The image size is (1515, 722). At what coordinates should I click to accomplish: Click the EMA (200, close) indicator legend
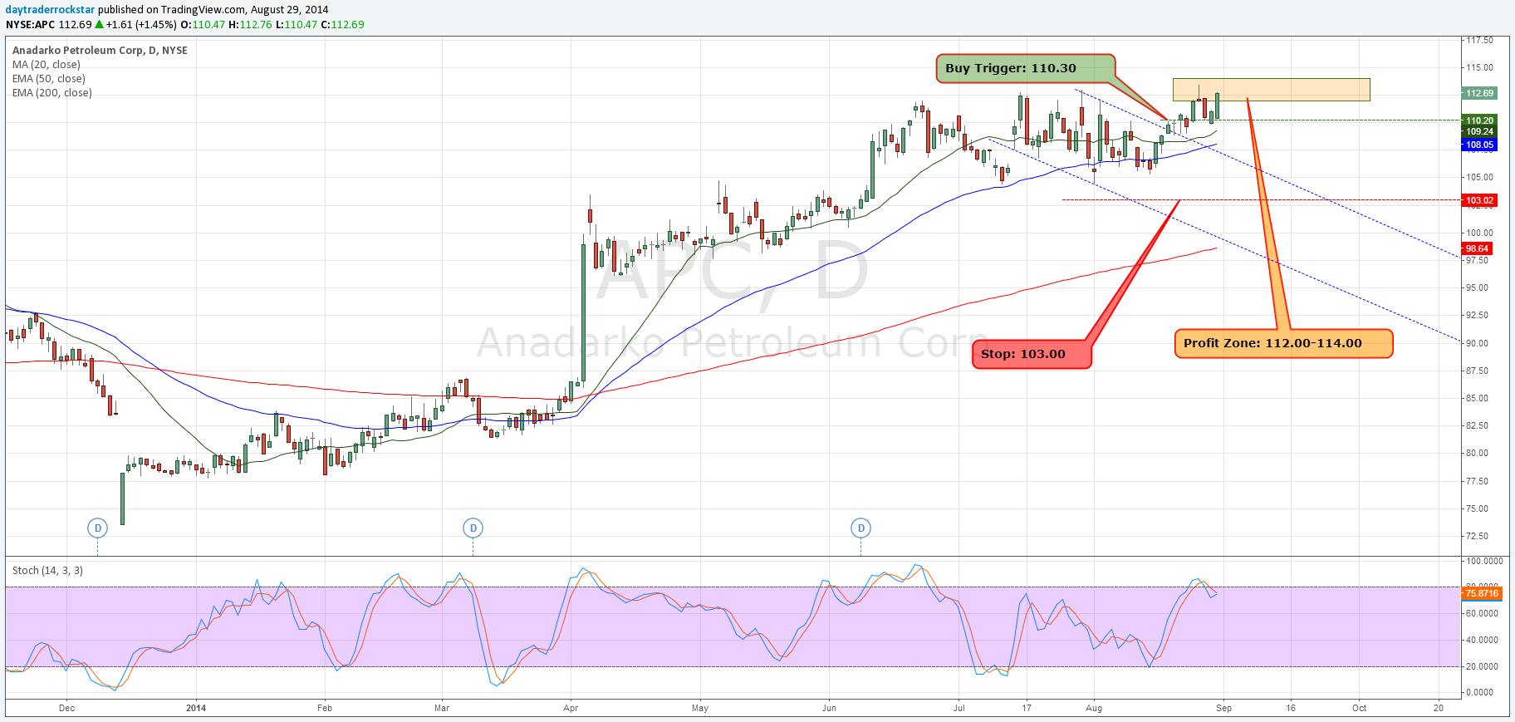52,93
